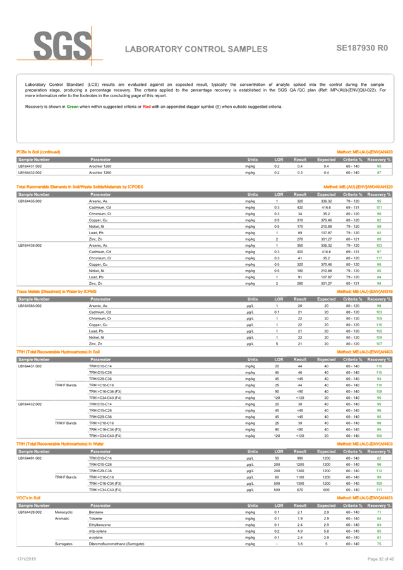The width and height of the screenshot is (403, 570).
Task: Click the Ethylbenzene parameter row
Action: pyautogui.click(x=100, y=525)
